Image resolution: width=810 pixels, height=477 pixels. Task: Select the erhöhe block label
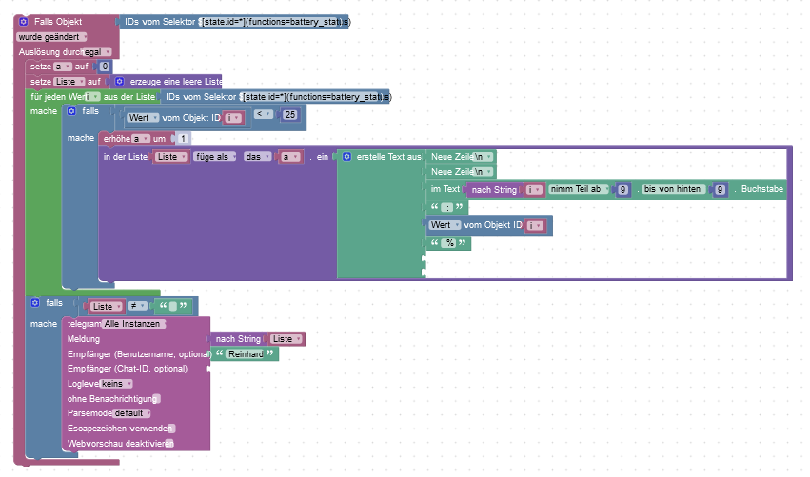(x=117, y=138)
